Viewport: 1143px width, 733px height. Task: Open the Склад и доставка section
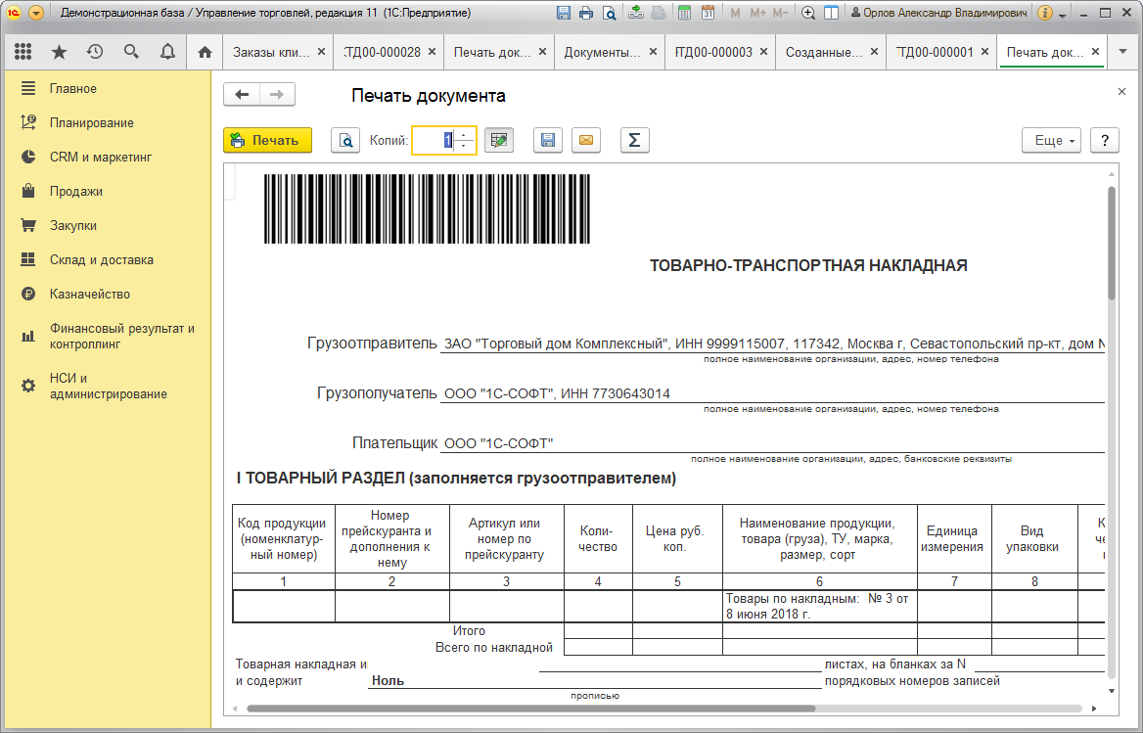coord(108,259)
